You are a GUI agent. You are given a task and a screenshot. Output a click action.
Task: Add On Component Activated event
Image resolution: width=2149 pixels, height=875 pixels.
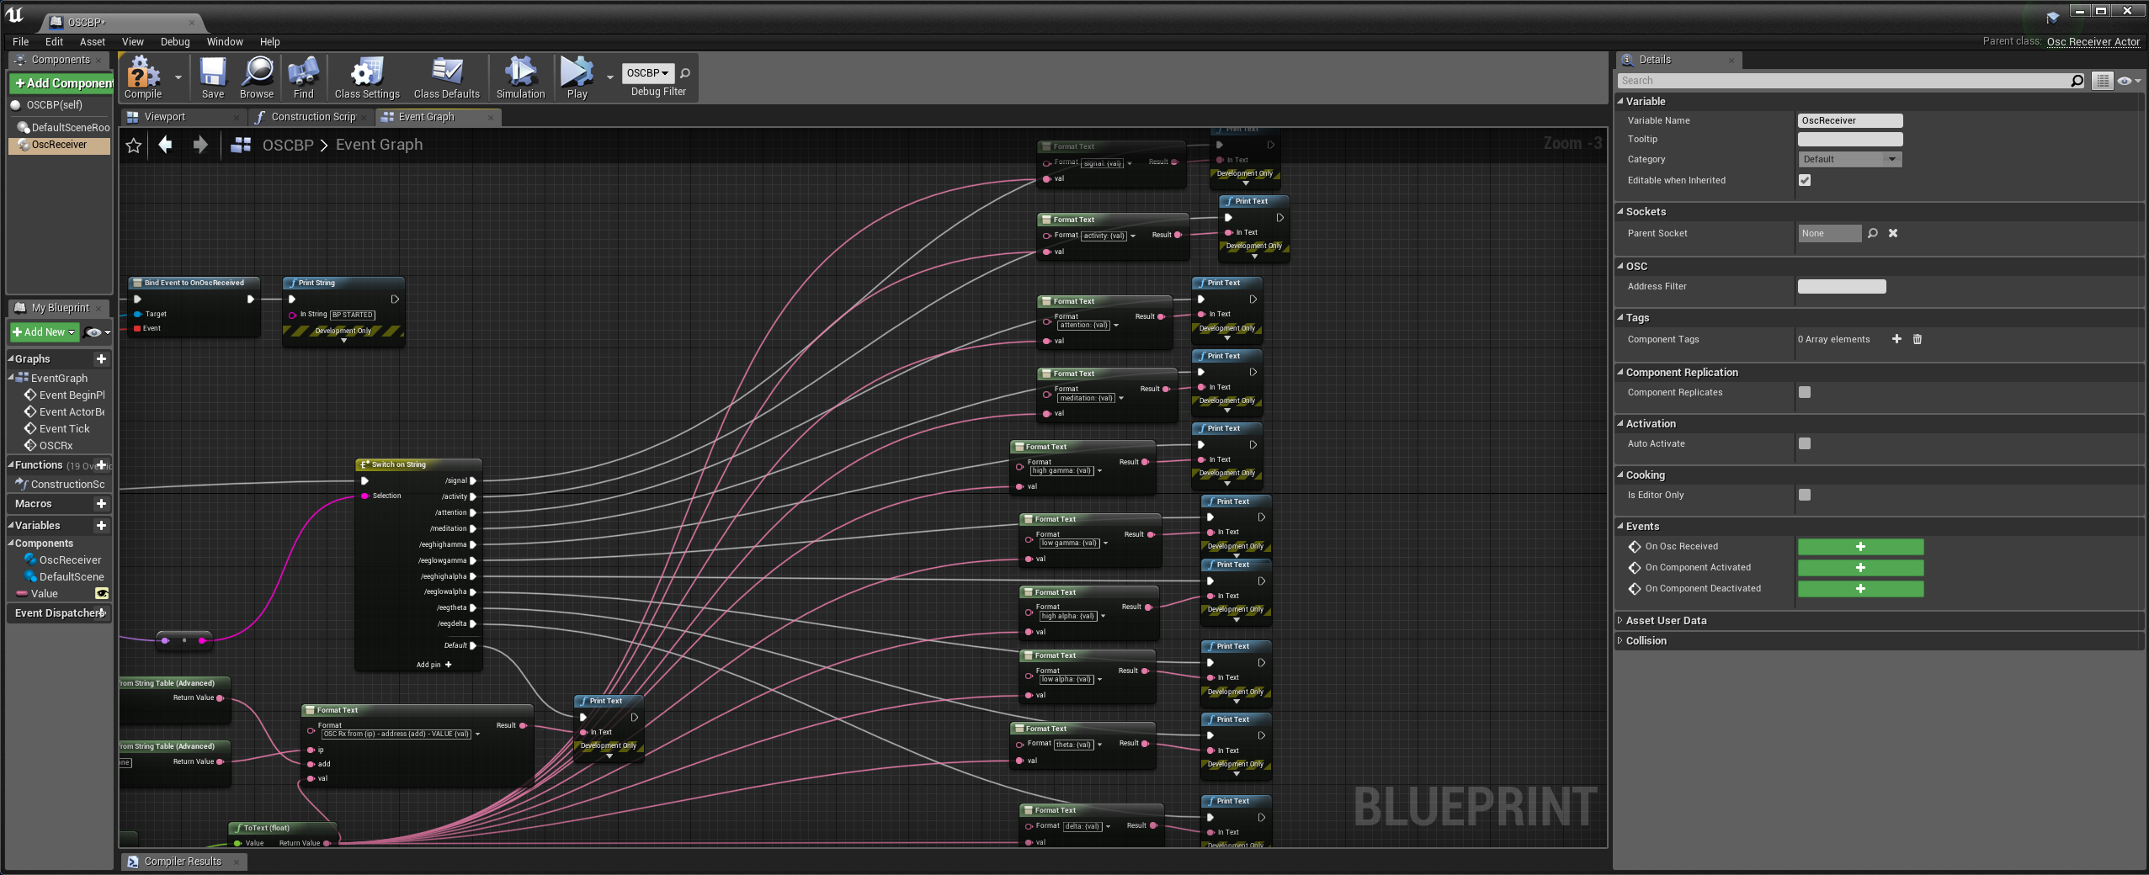(x=1860, y=568)
